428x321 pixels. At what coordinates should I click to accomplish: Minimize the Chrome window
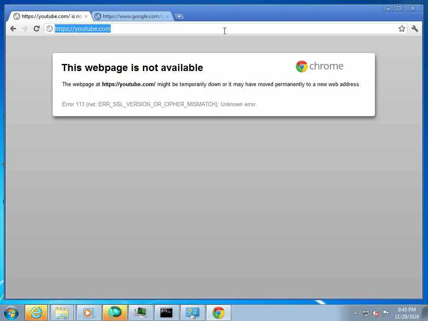tap(388, 8)
